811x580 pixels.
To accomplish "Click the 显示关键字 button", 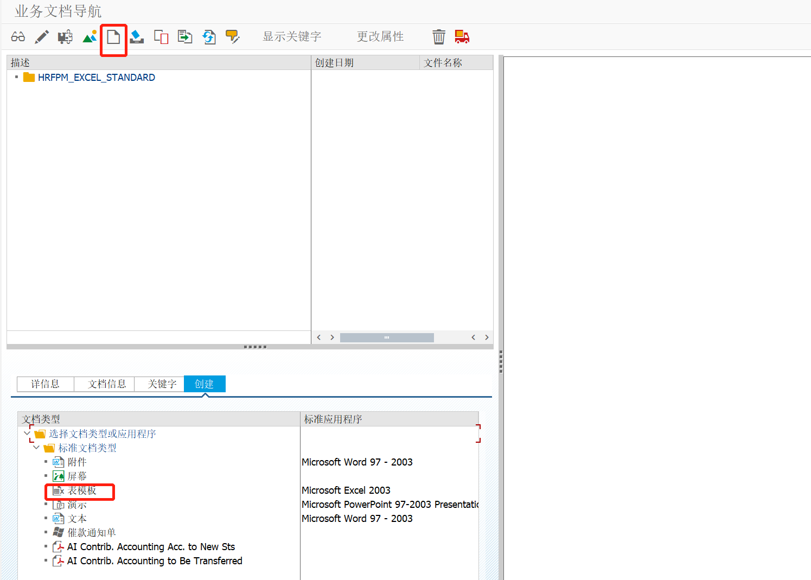I will click(292, 36).
